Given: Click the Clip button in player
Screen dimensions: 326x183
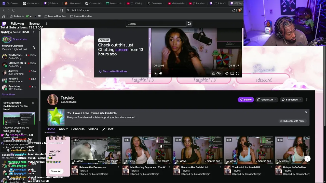Looking at the screenshot, I should [x=217, y=73].
